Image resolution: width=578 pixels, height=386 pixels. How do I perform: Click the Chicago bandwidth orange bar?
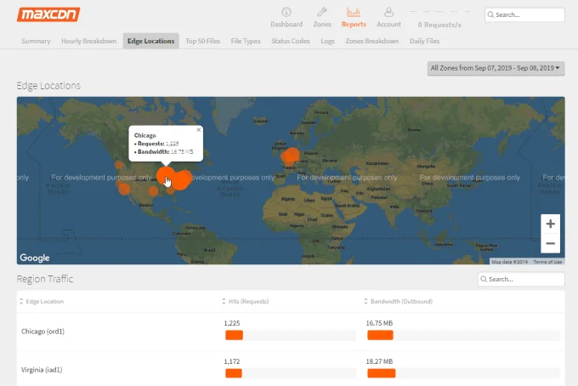point(379,336)
